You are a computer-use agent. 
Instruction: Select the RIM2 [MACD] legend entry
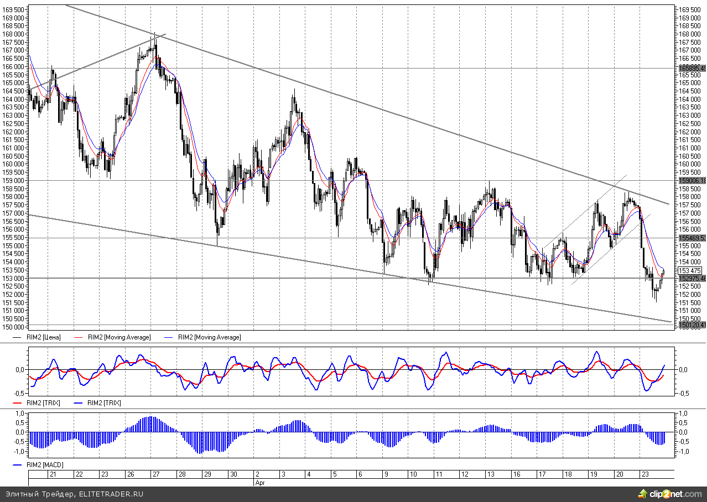44,465
